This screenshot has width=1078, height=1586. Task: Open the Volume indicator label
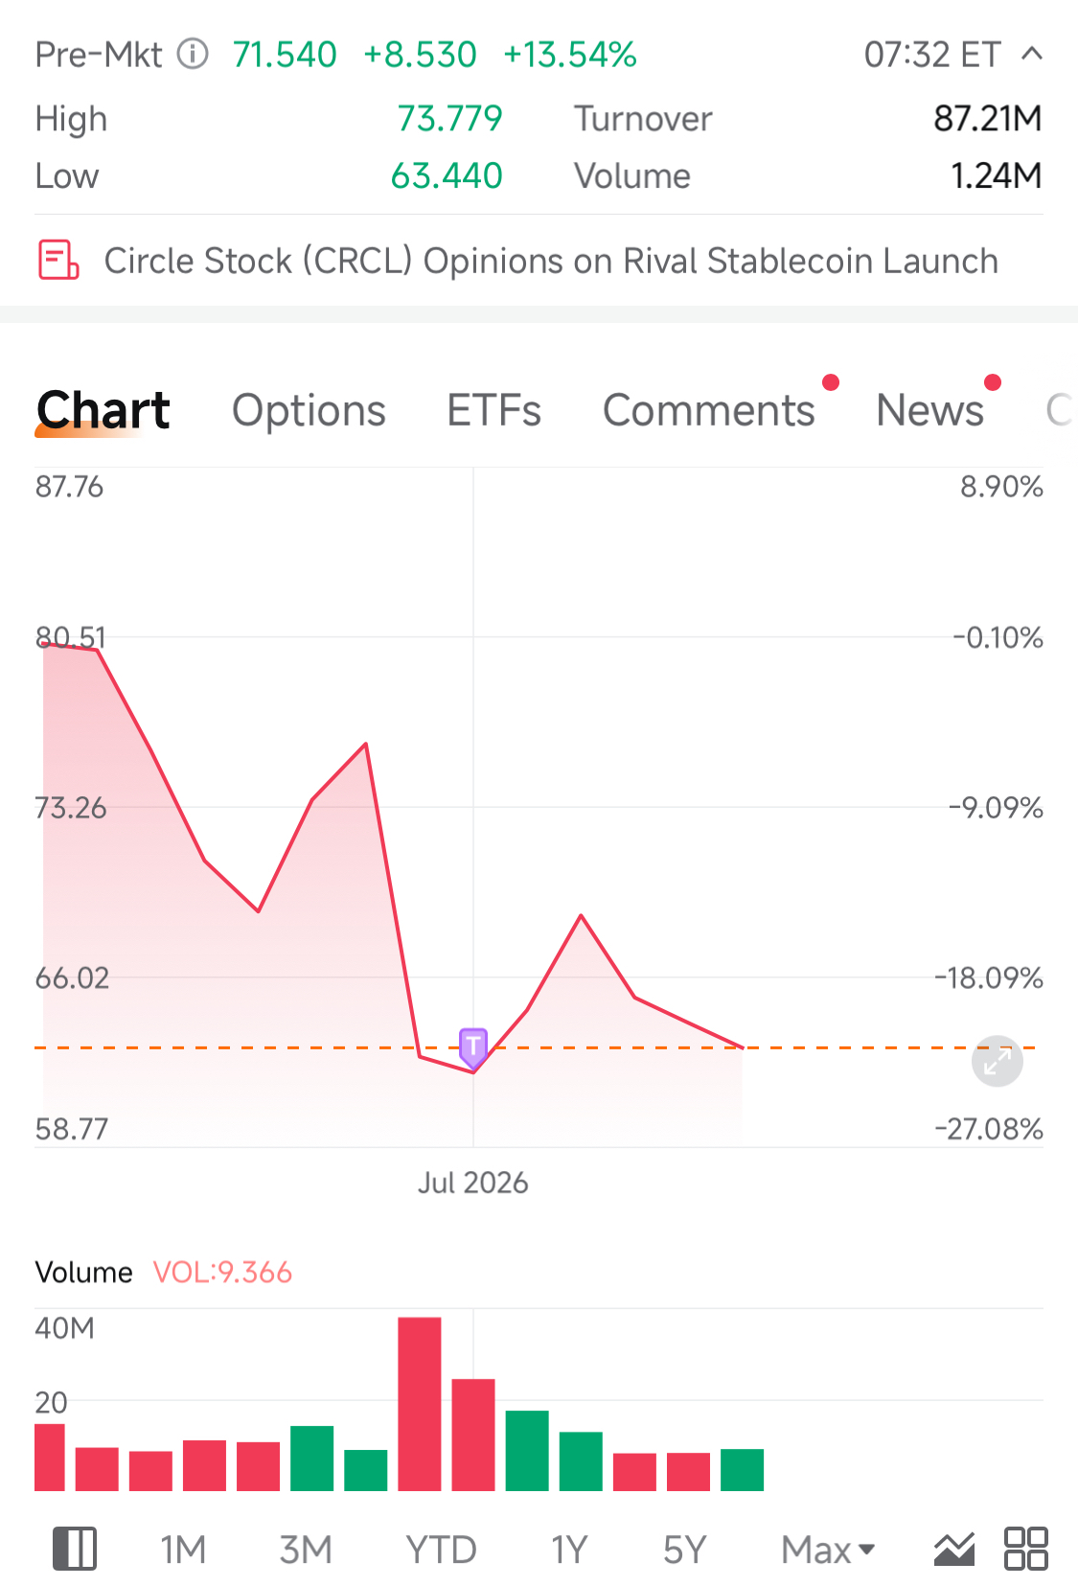(x=84, y=1272)
